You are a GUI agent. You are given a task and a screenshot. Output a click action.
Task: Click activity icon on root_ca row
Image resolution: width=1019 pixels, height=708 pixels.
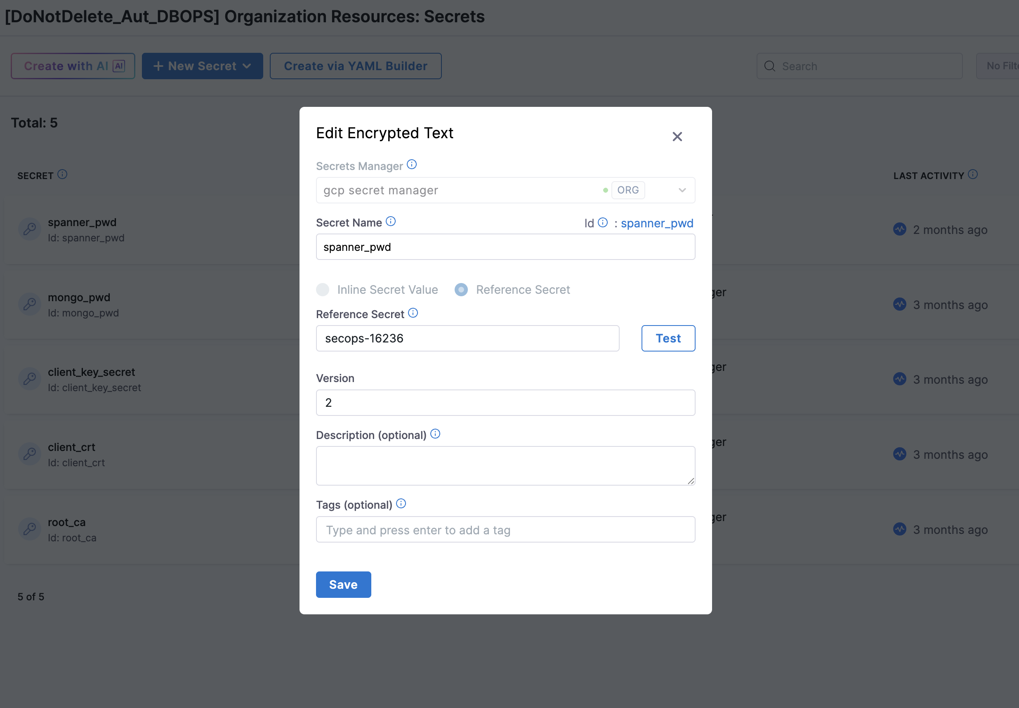(x=900, y=529)
